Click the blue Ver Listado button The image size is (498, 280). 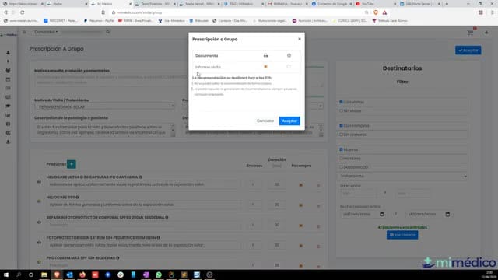pos(402,235)
